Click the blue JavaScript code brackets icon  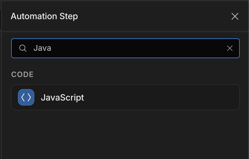pos(26,97)
